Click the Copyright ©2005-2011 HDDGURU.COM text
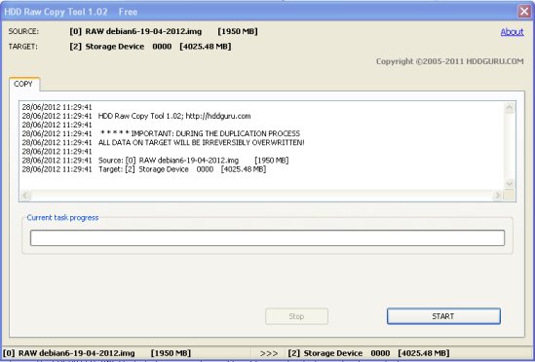Viewport: 535px width, 362px height. tap(449, 61)
